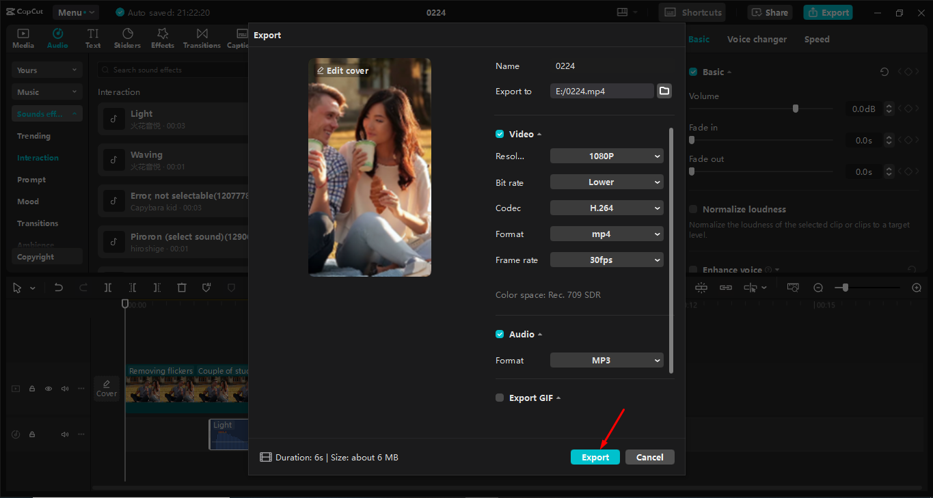Click the timeline zoom slider
This screenshot has height=498, width=933.
point(846,288)
